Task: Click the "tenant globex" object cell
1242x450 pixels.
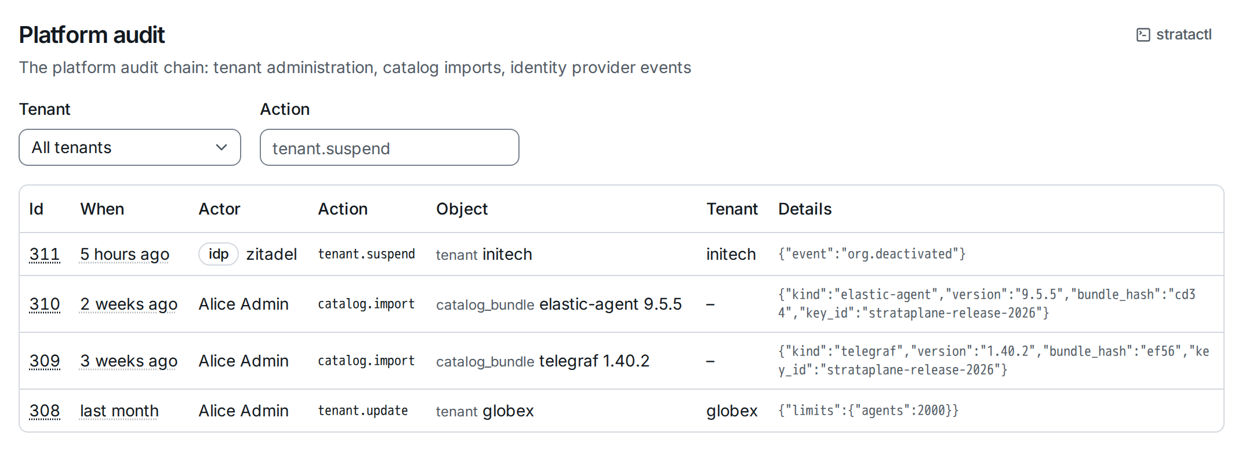Action: pyautogui.click(x=485, y=411)
